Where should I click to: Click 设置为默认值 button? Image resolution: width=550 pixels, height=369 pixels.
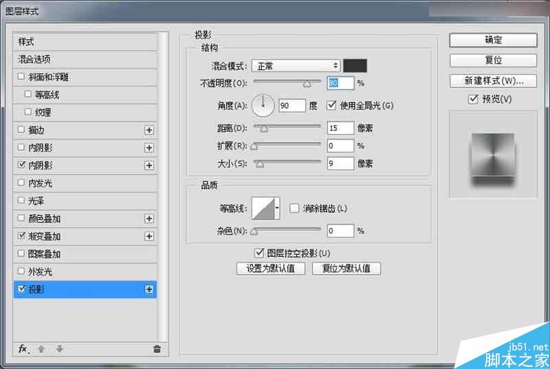click(x=271, y=269)
